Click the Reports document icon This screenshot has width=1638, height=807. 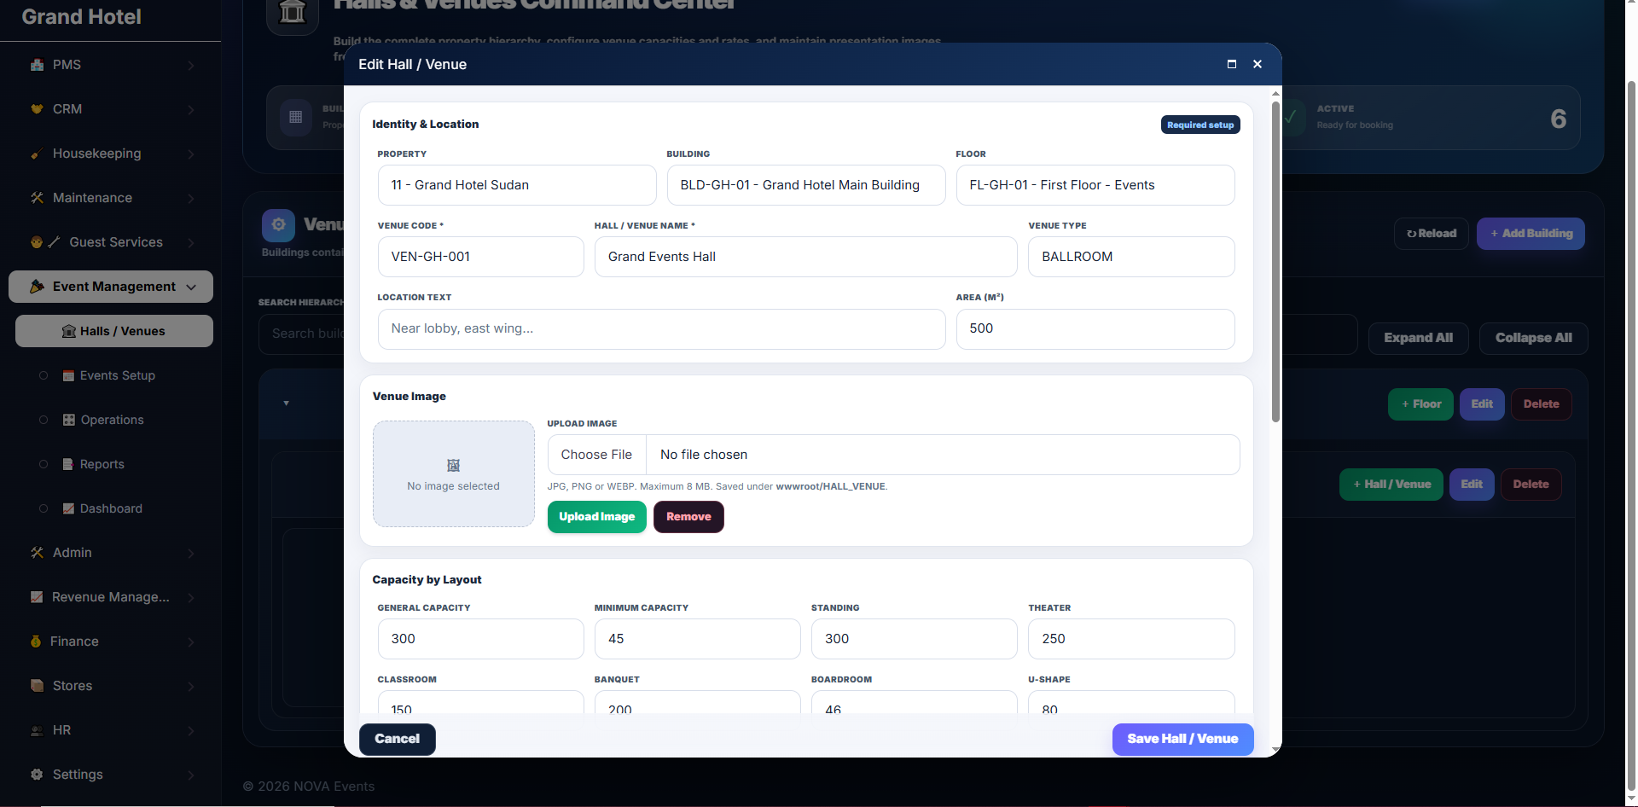[69, 464]
